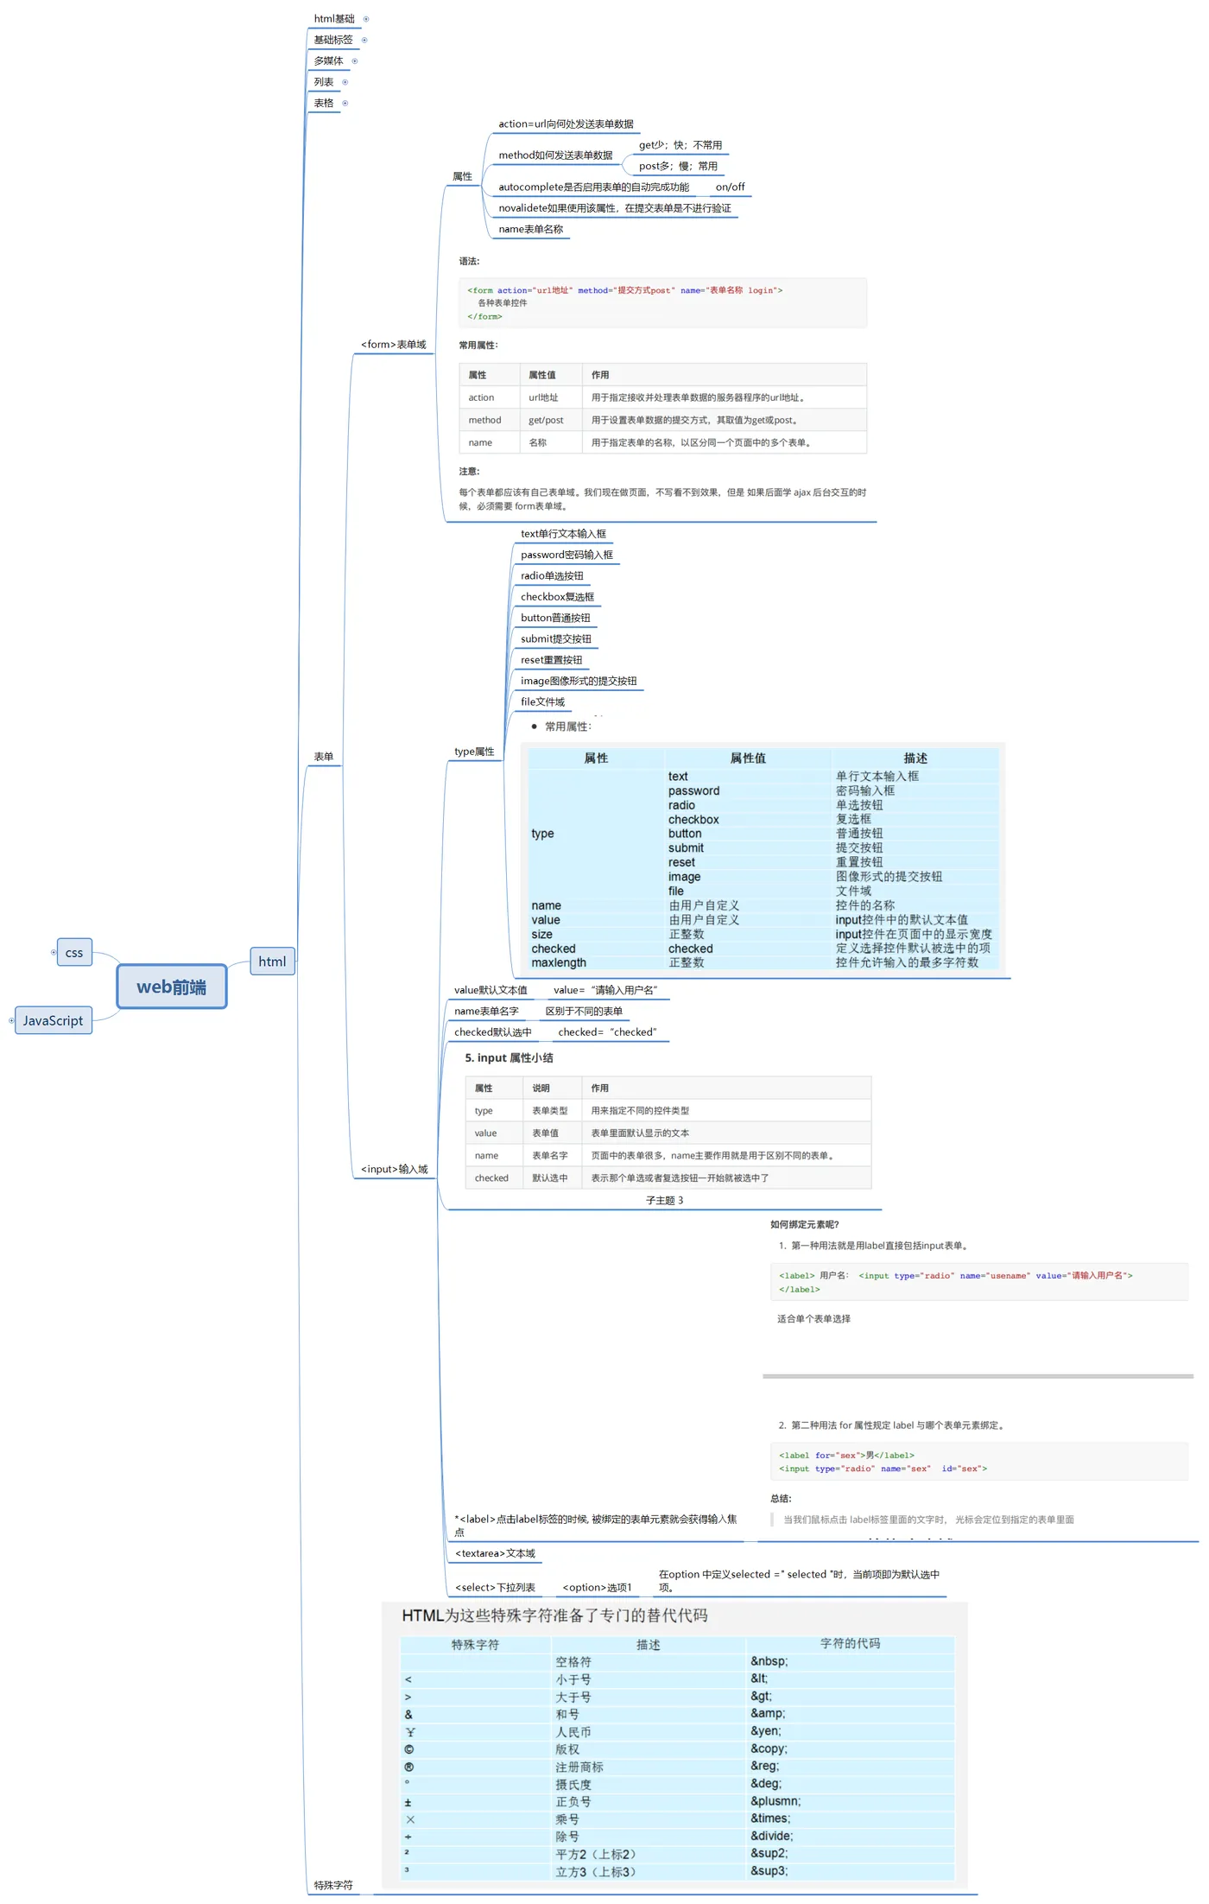Image resolution: width=1209 pixels, height=1904 pixels.
Task: Select reset重置按钮 node
Action: [x=552, y=660]
